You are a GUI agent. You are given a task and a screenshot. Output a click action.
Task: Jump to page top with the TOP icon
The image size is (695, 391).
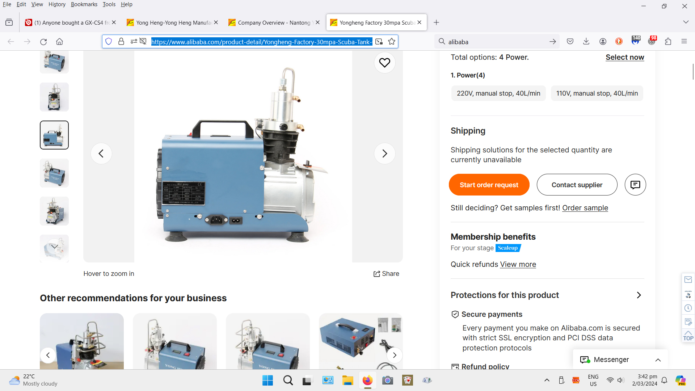point(688,336)
